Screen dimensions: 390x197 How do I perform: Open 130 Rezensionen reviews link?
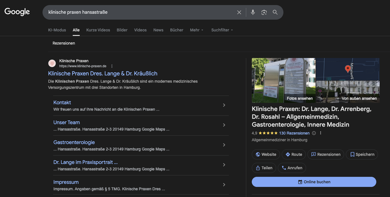point(294,133)
